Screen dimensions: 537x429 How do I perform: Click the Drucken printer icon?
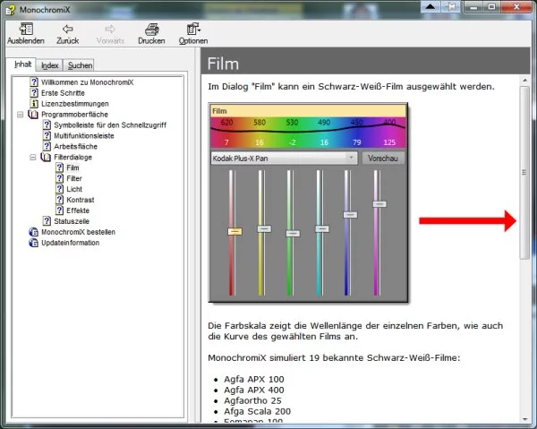pos(151,29)
